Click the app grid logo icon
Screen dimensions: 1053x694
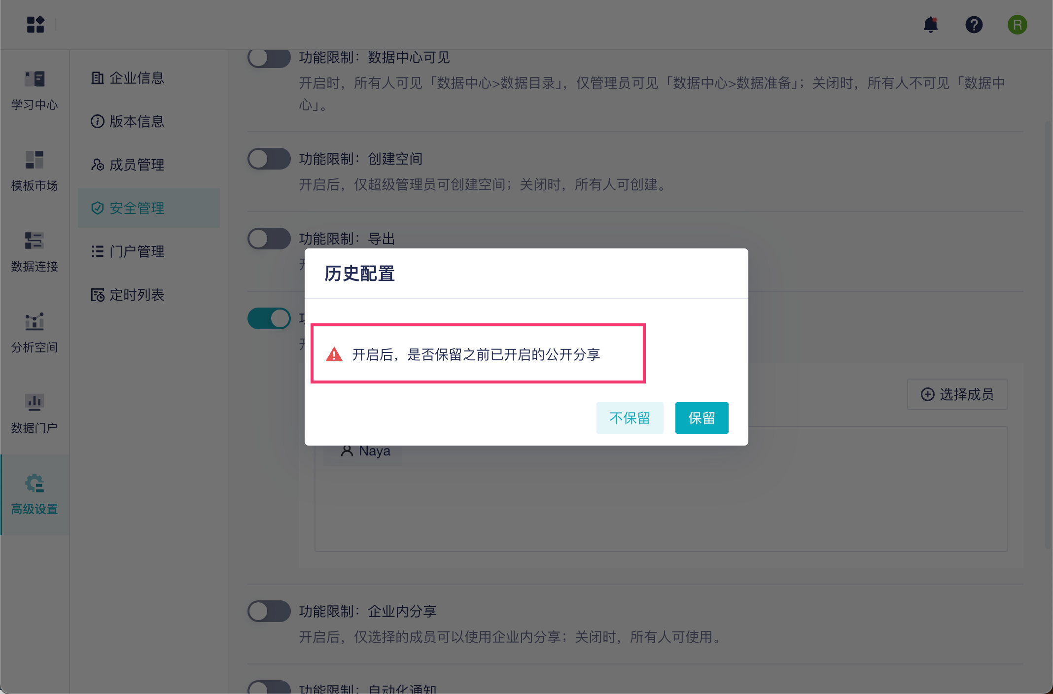(x=35, y=25)
